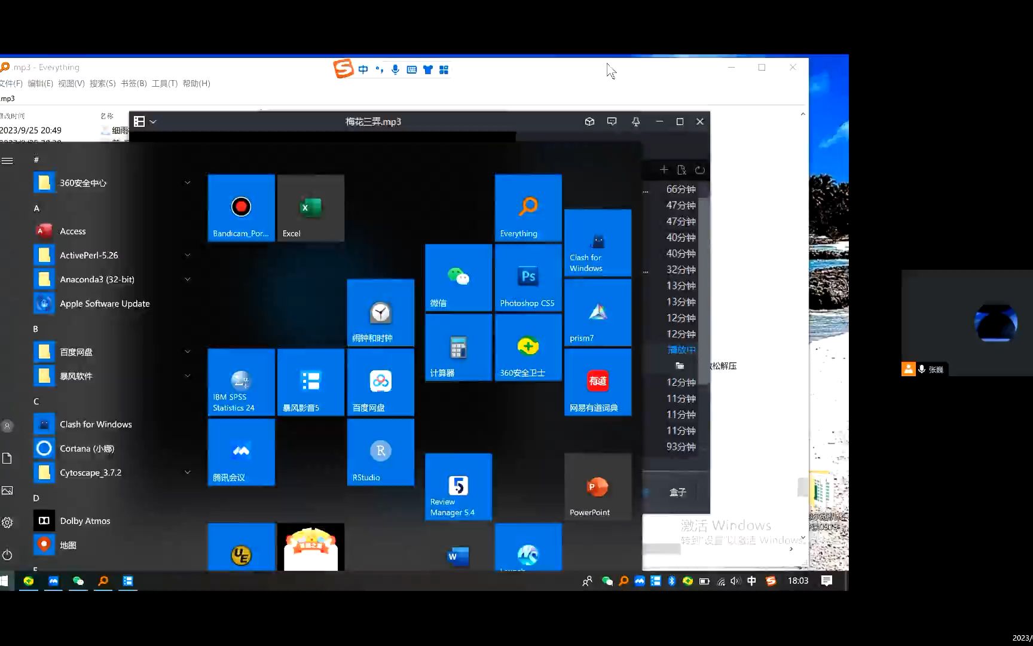Open the 搜索(S) menu in Everything
Screen dimensions: 1033x646
tap(103, 83)
